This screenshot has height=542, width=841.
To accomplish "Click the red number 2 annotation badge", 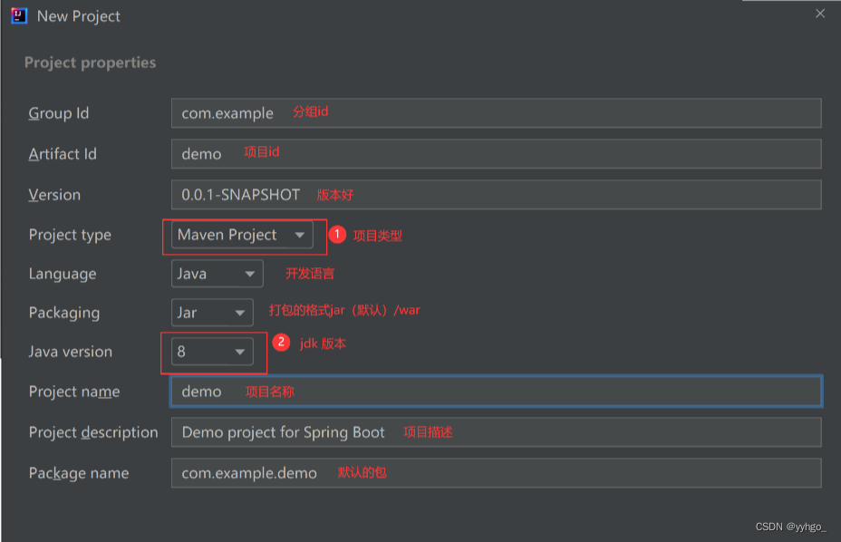I will (282, 343).
